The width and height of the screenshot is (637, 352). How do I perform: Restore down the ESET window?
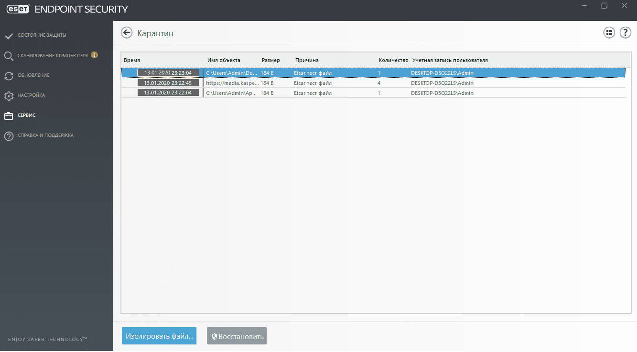click(x=605, y=6)
